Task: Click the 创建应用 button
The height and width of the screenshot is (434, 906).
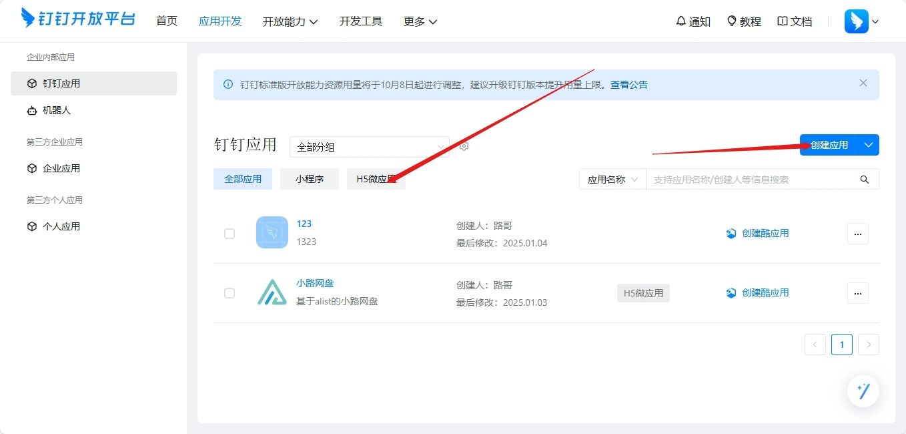Action: point(829,145)
